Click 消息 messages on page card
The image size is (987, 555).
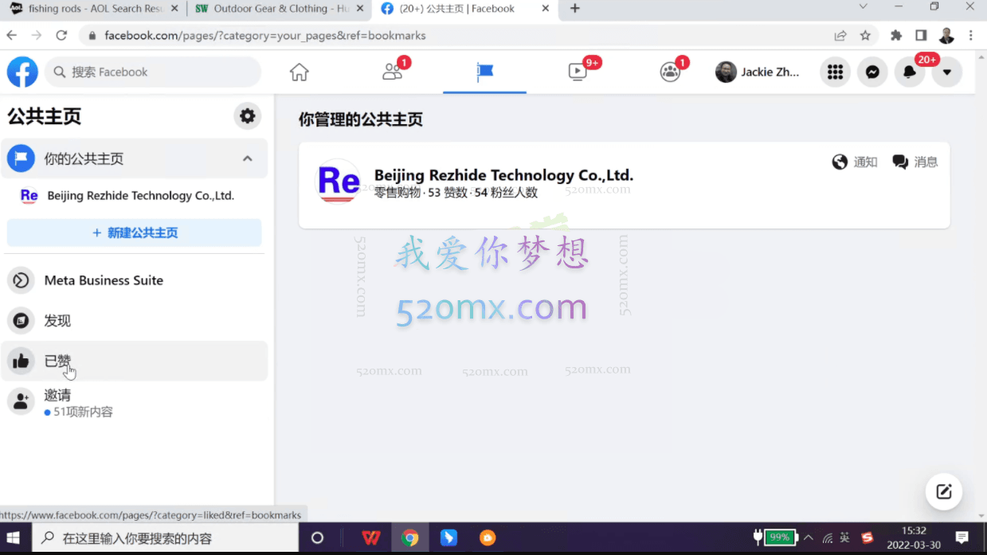915,162
